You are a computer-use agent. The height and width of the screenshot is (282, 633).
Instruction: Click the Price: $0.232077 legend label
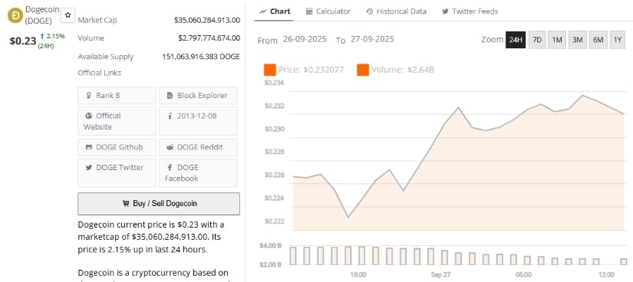pos(312,70)
